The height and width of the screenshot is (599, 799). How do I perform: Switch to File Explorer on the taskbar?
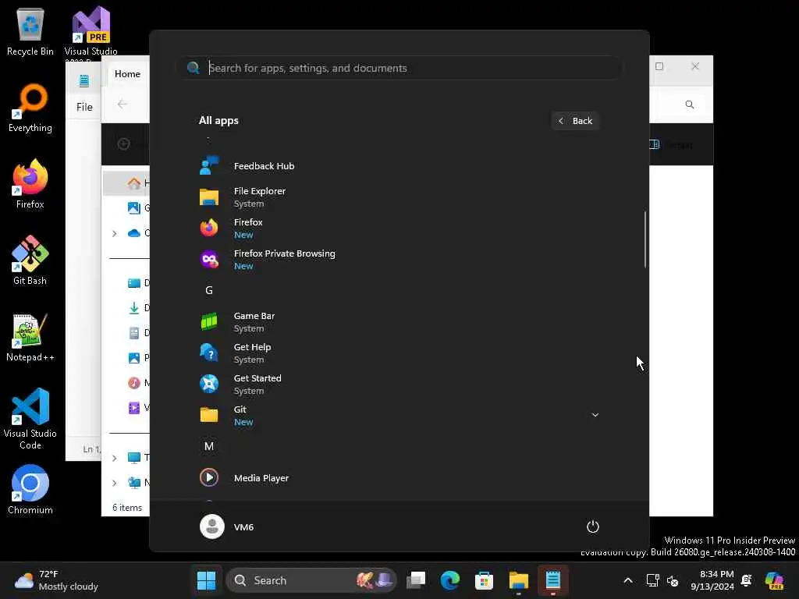(x=518, y=580)
